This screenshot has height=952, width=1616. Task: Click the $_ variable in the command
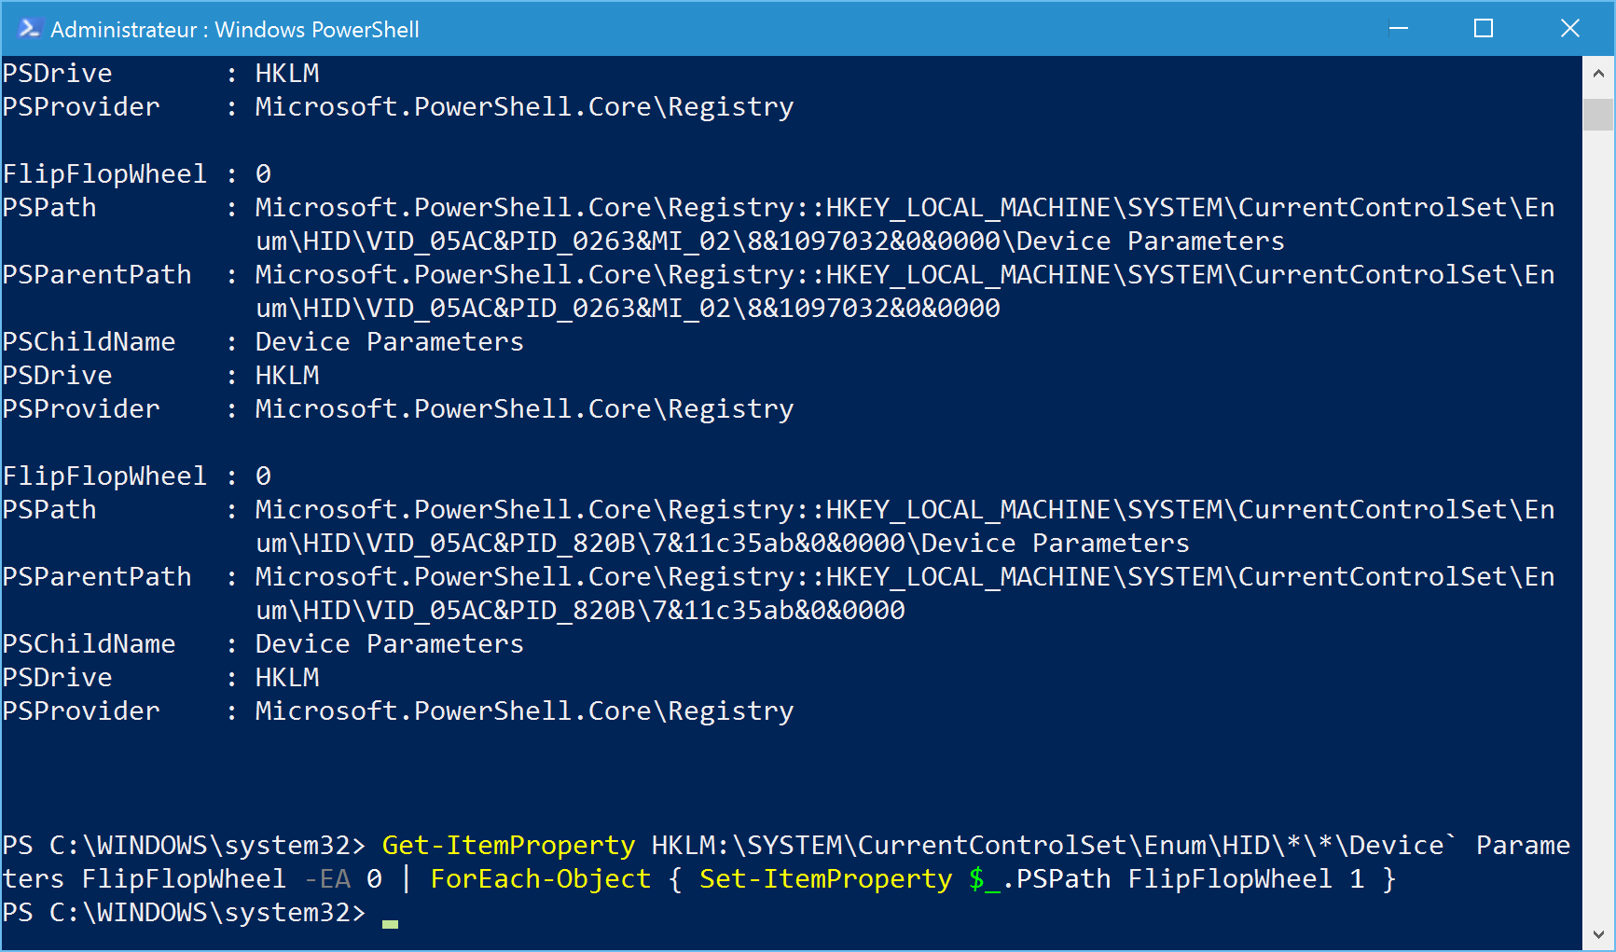pos(984,879)
